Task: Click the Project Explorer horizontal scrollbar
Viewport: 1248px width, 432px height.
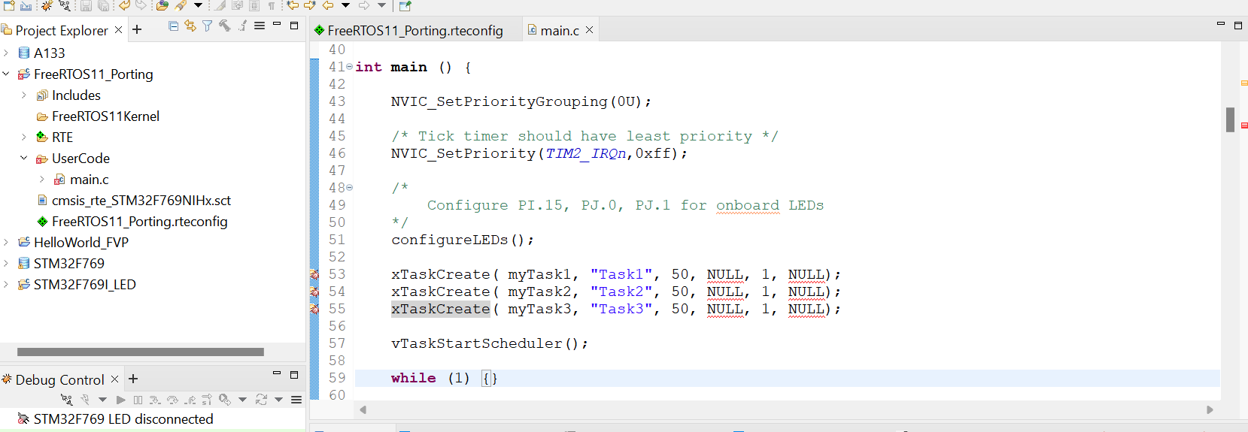Action: click(141, 352)
